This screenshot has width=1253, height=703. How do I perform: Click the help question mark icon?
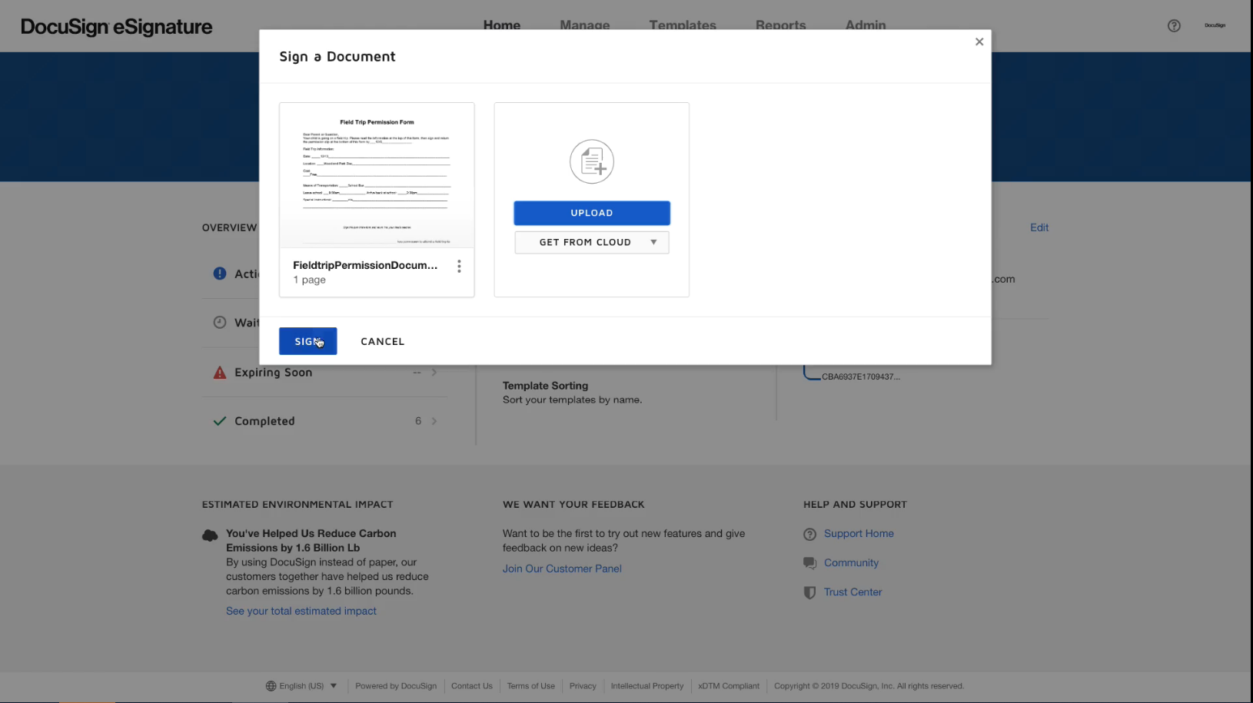[x=1173, y=25]
